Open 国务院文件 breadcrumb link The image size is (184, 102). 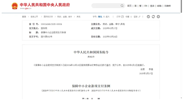(48, 17)
